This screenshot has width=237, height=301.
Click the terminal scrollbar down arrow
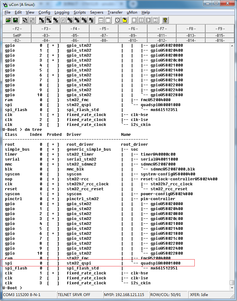click(232, 288)
